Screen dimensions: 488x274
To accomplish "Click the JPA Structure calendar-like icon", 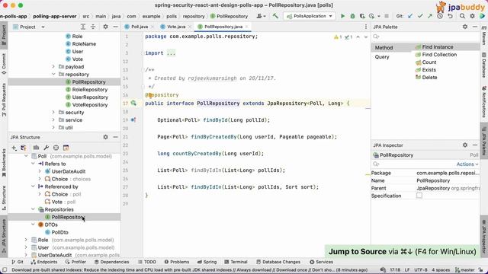I will coord(66,148).
